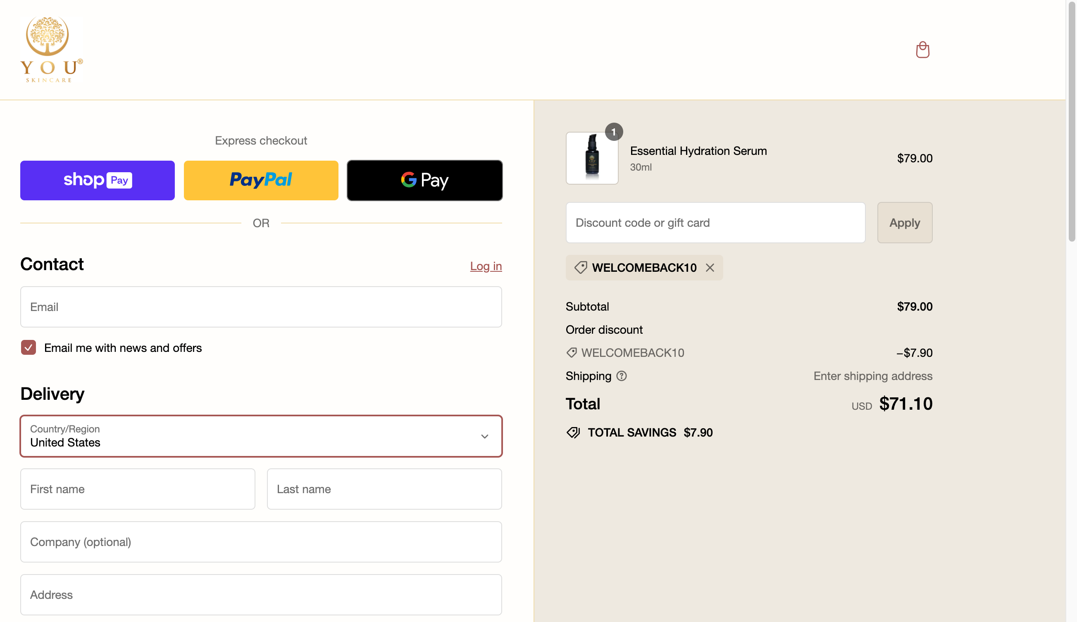Click the Subtotal $79.00 value
This screenshot has height=622, width=1077.
[915, 306]
